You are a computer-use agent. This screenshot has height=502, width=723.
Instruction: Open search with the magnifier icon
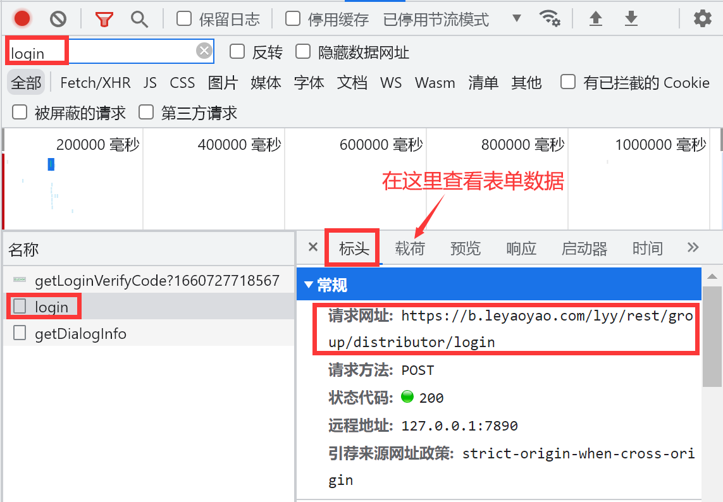tap(139, 19)
